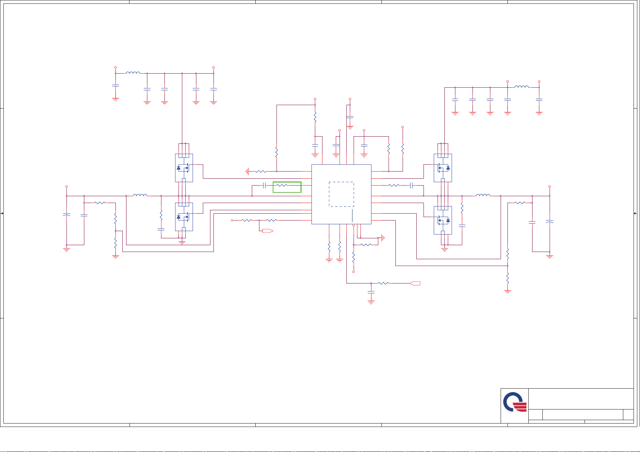Select the dashed rectangle inside the central IC

(341, 194)
